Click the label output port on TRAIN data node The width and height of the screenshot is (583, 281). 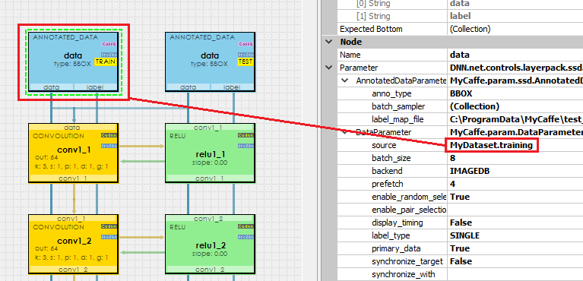tap(96, 87)
